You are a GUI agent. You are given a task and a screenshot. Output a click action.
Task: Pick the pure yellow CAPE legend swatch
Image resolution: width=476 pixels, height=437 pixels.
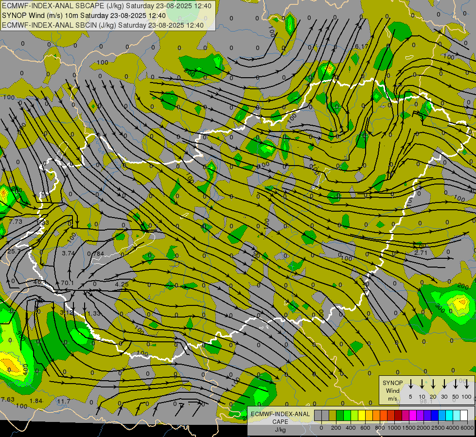coord(362,415)
